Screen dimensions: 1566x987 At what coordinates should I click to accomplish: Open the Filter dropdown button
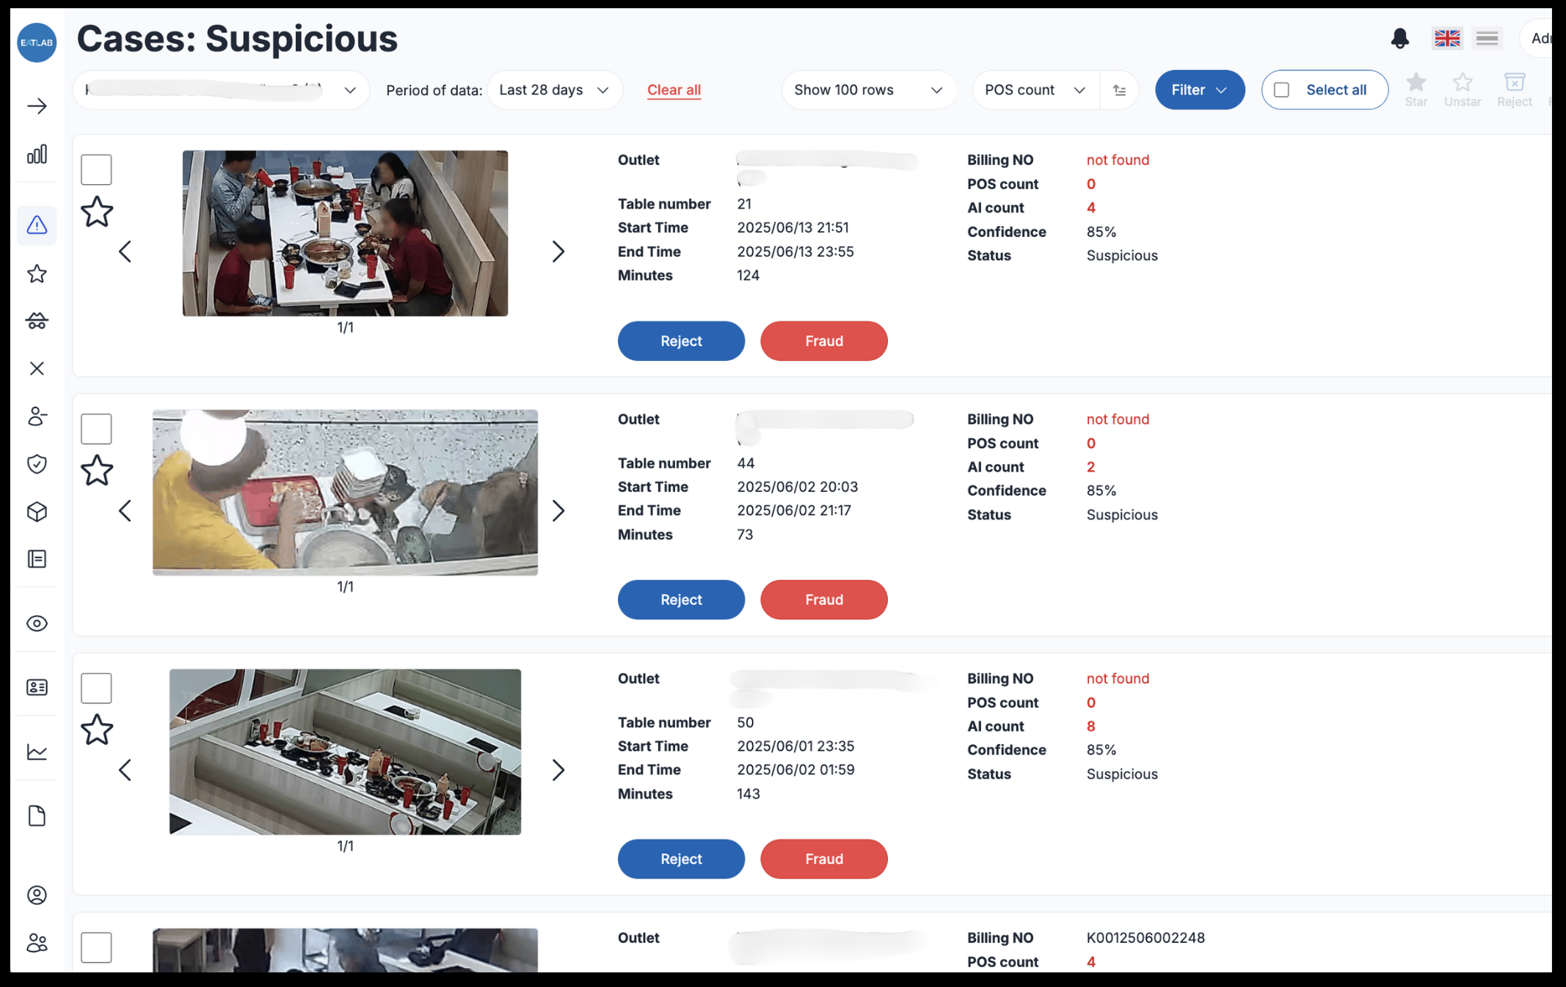(1199, 90)
